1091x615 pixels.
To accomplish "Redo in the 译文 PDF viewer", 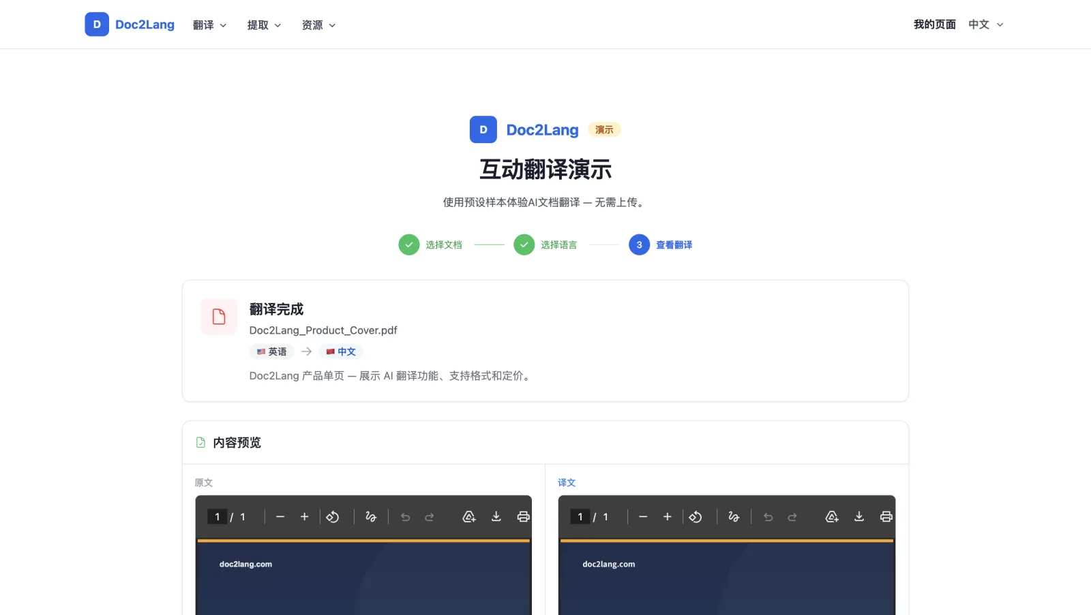I will coord(792,517).
